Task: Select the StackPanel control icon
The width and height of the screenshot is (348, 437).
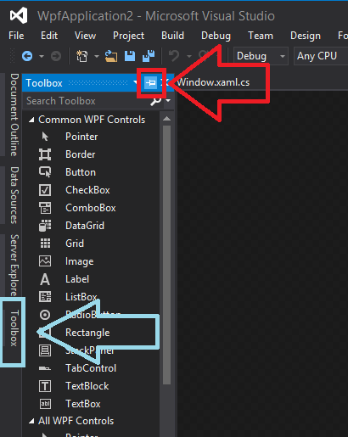Action: click(x=45, y=350)
